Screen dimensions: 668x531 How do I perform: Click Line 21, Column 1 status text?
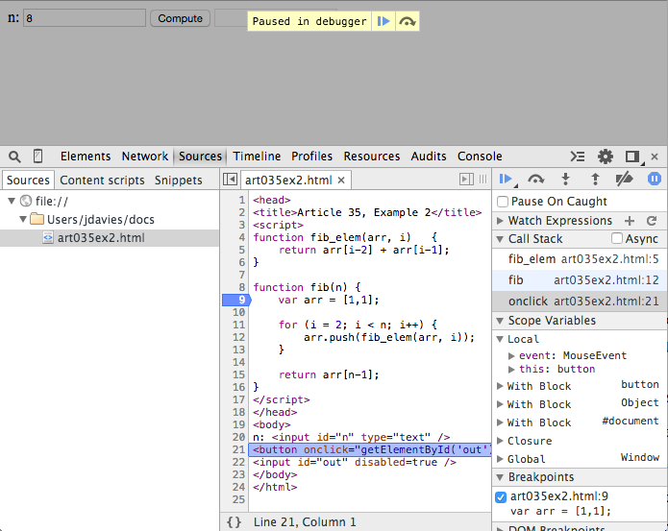(305, 522)
